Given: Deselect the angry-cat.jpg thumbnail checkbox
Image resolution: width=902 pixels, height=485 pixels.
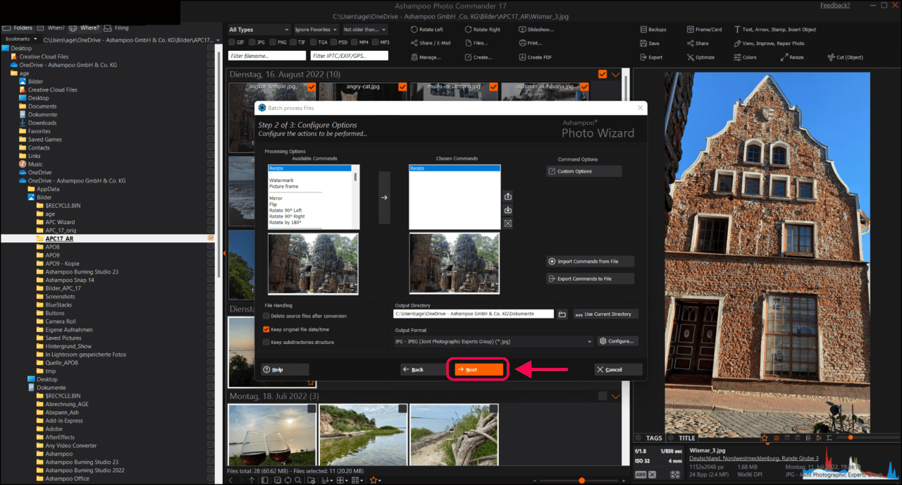Looking at the screenshot, I should pos(402,87).
